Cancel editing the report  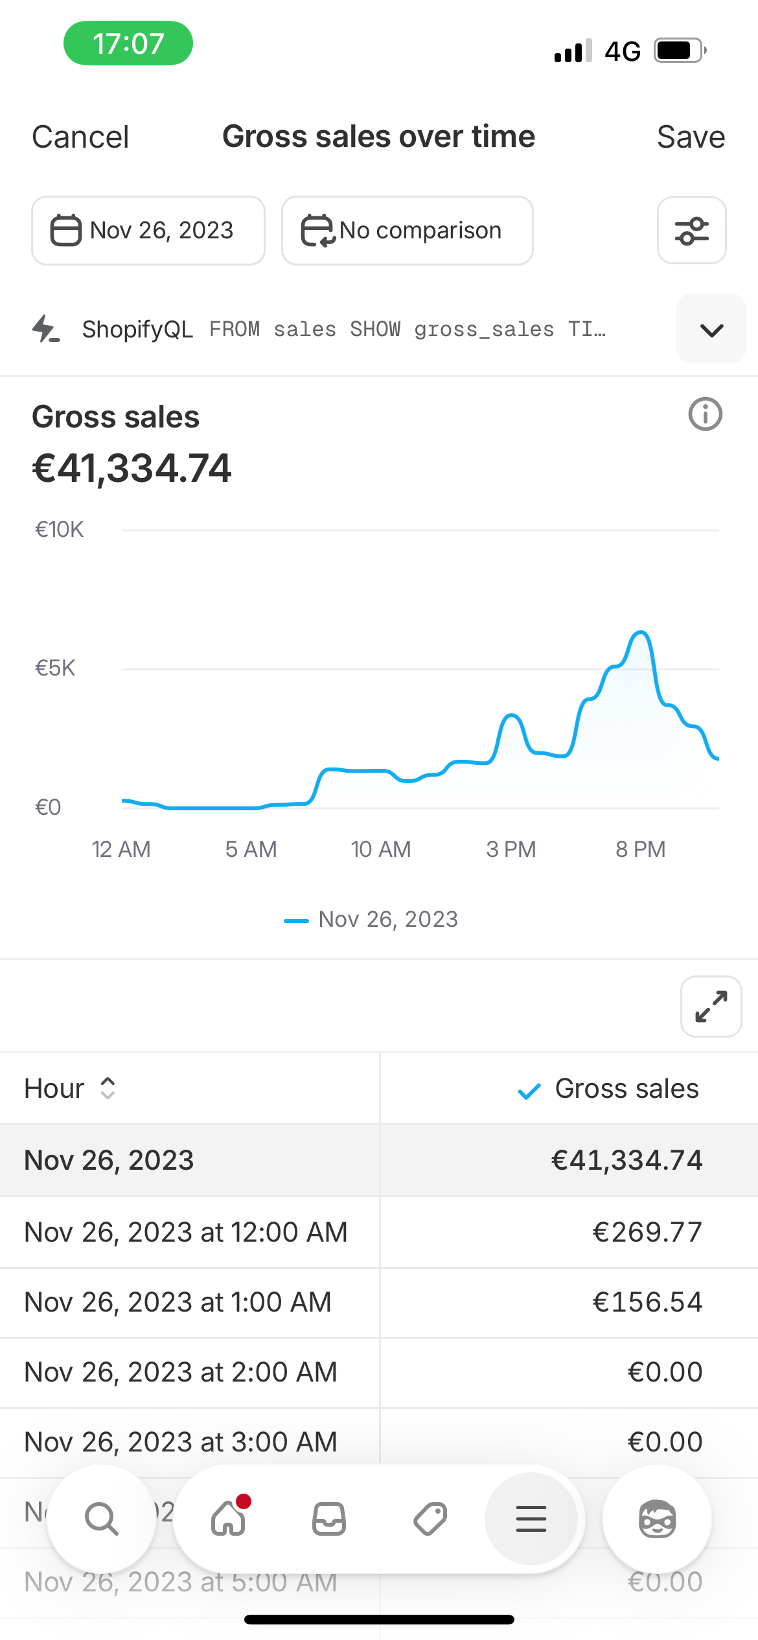pyautogui.click(x=80, y=137)
